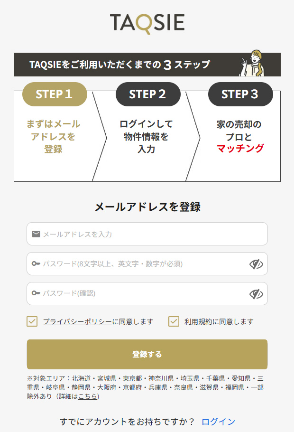Open the こちら details link
Screen dimensions: 294x432
click(88, 396)
